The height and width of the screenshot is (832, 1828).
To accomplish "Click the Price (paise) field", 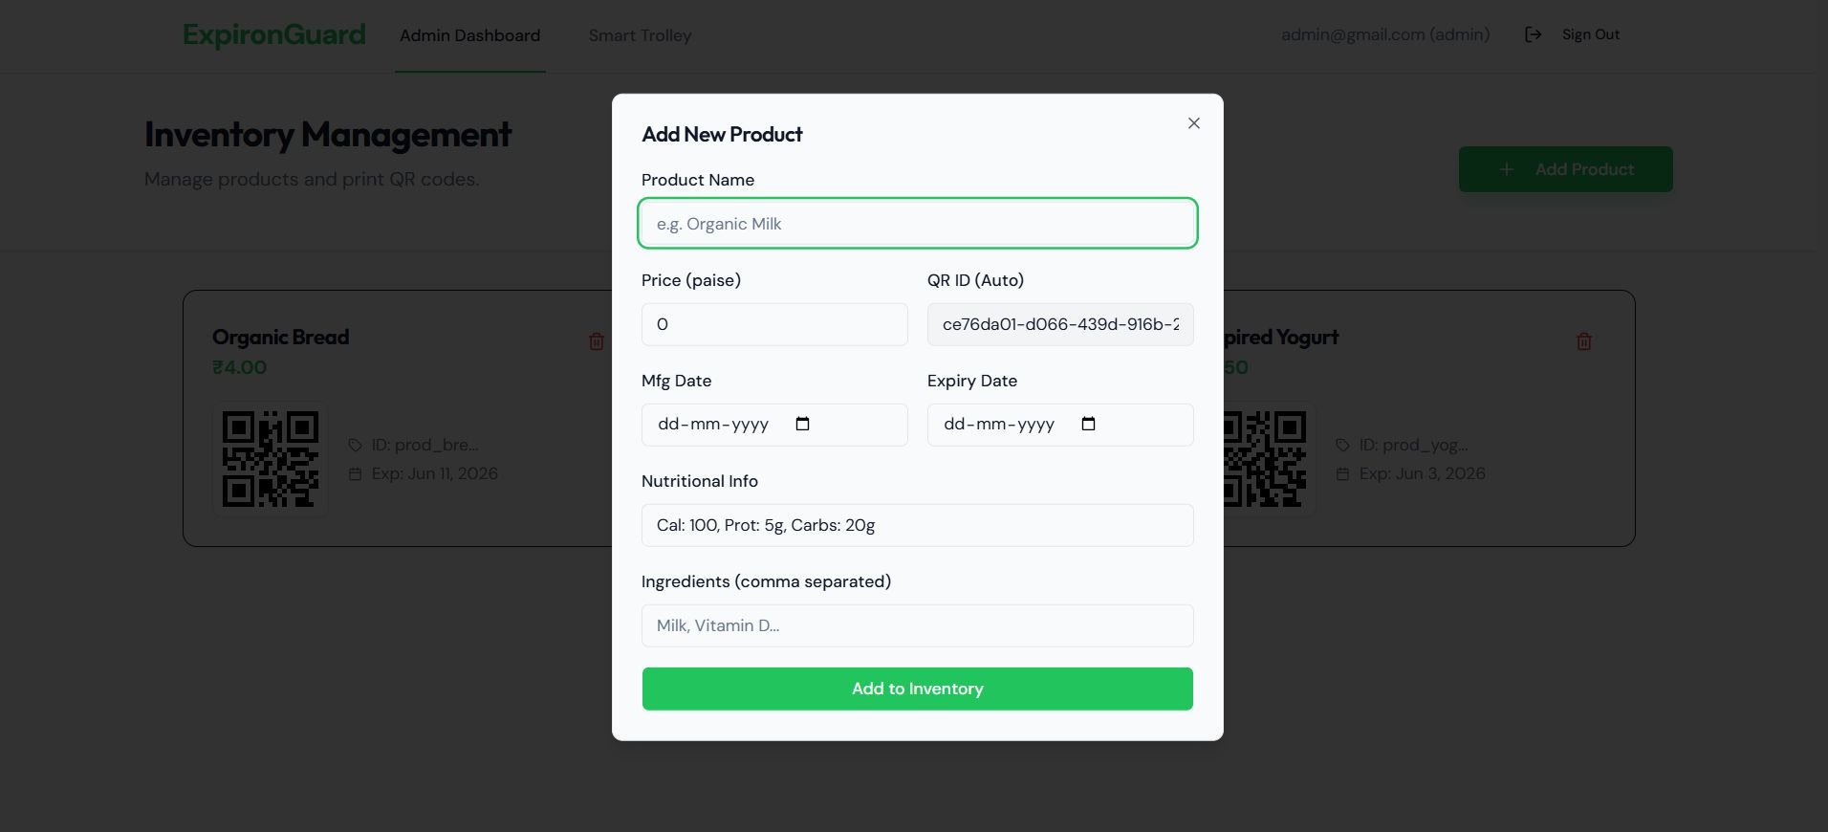I will coord(774,324).
